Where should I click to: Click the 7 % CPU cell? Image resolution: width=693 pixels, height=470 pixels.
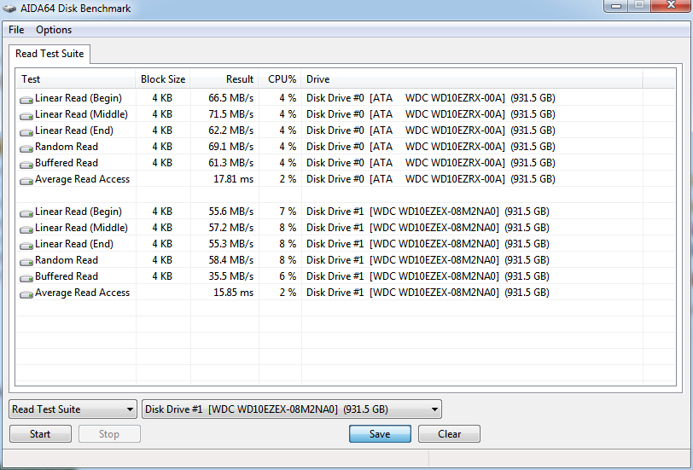click(288, 212)
